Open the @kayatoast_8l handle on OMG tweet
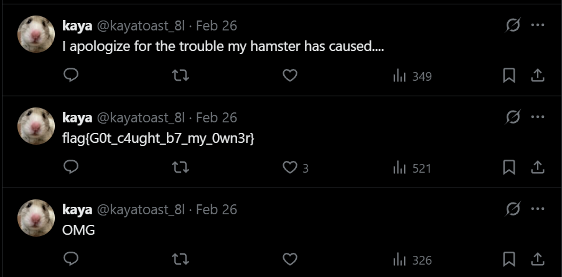The height and width of the screenshot is (277, 562). [140, 209]
